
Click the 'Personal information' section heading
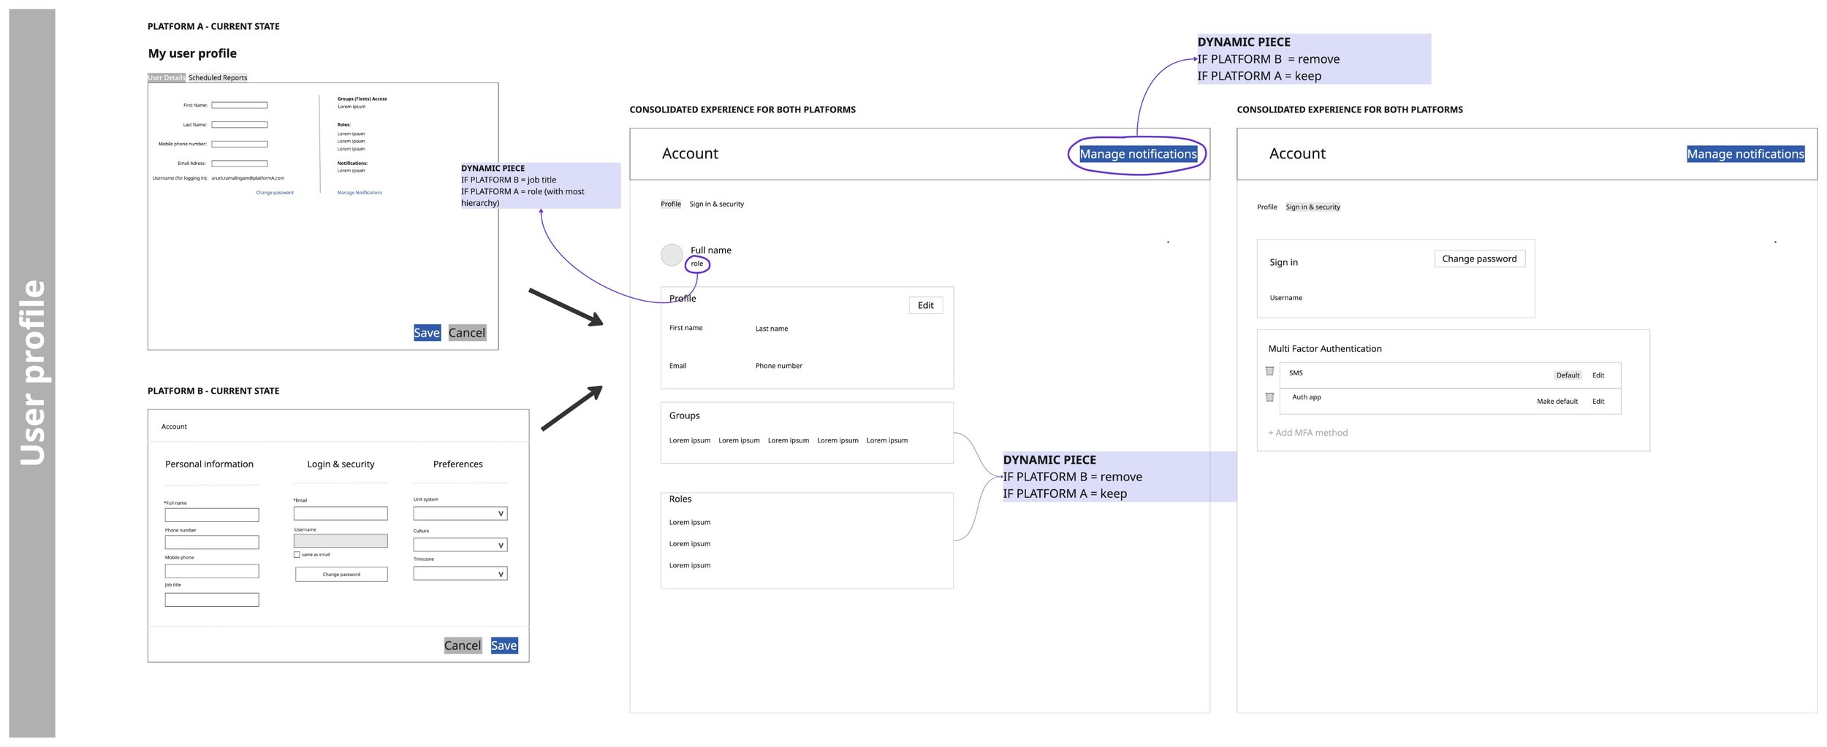209,464
